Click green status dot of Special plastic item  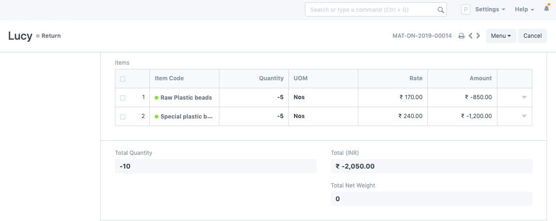[x=156, y=117]
